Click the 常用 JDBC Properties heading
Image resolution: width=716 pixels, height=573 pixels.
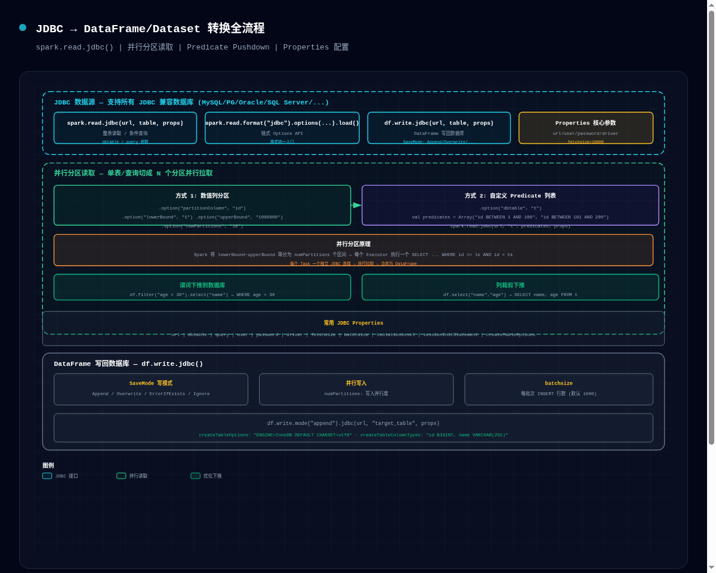coord(353,324)
